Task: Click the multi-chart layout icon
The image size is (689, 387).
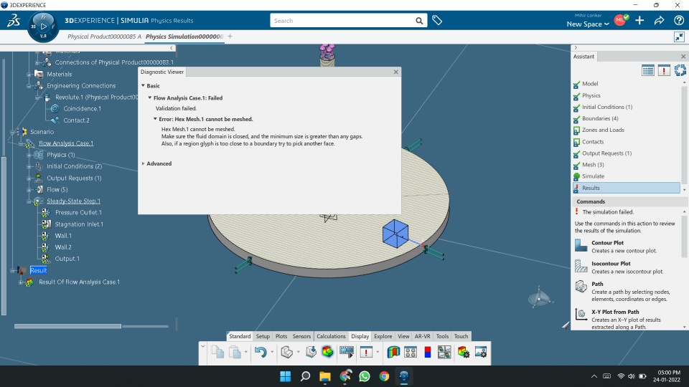Action: [444, 352]
